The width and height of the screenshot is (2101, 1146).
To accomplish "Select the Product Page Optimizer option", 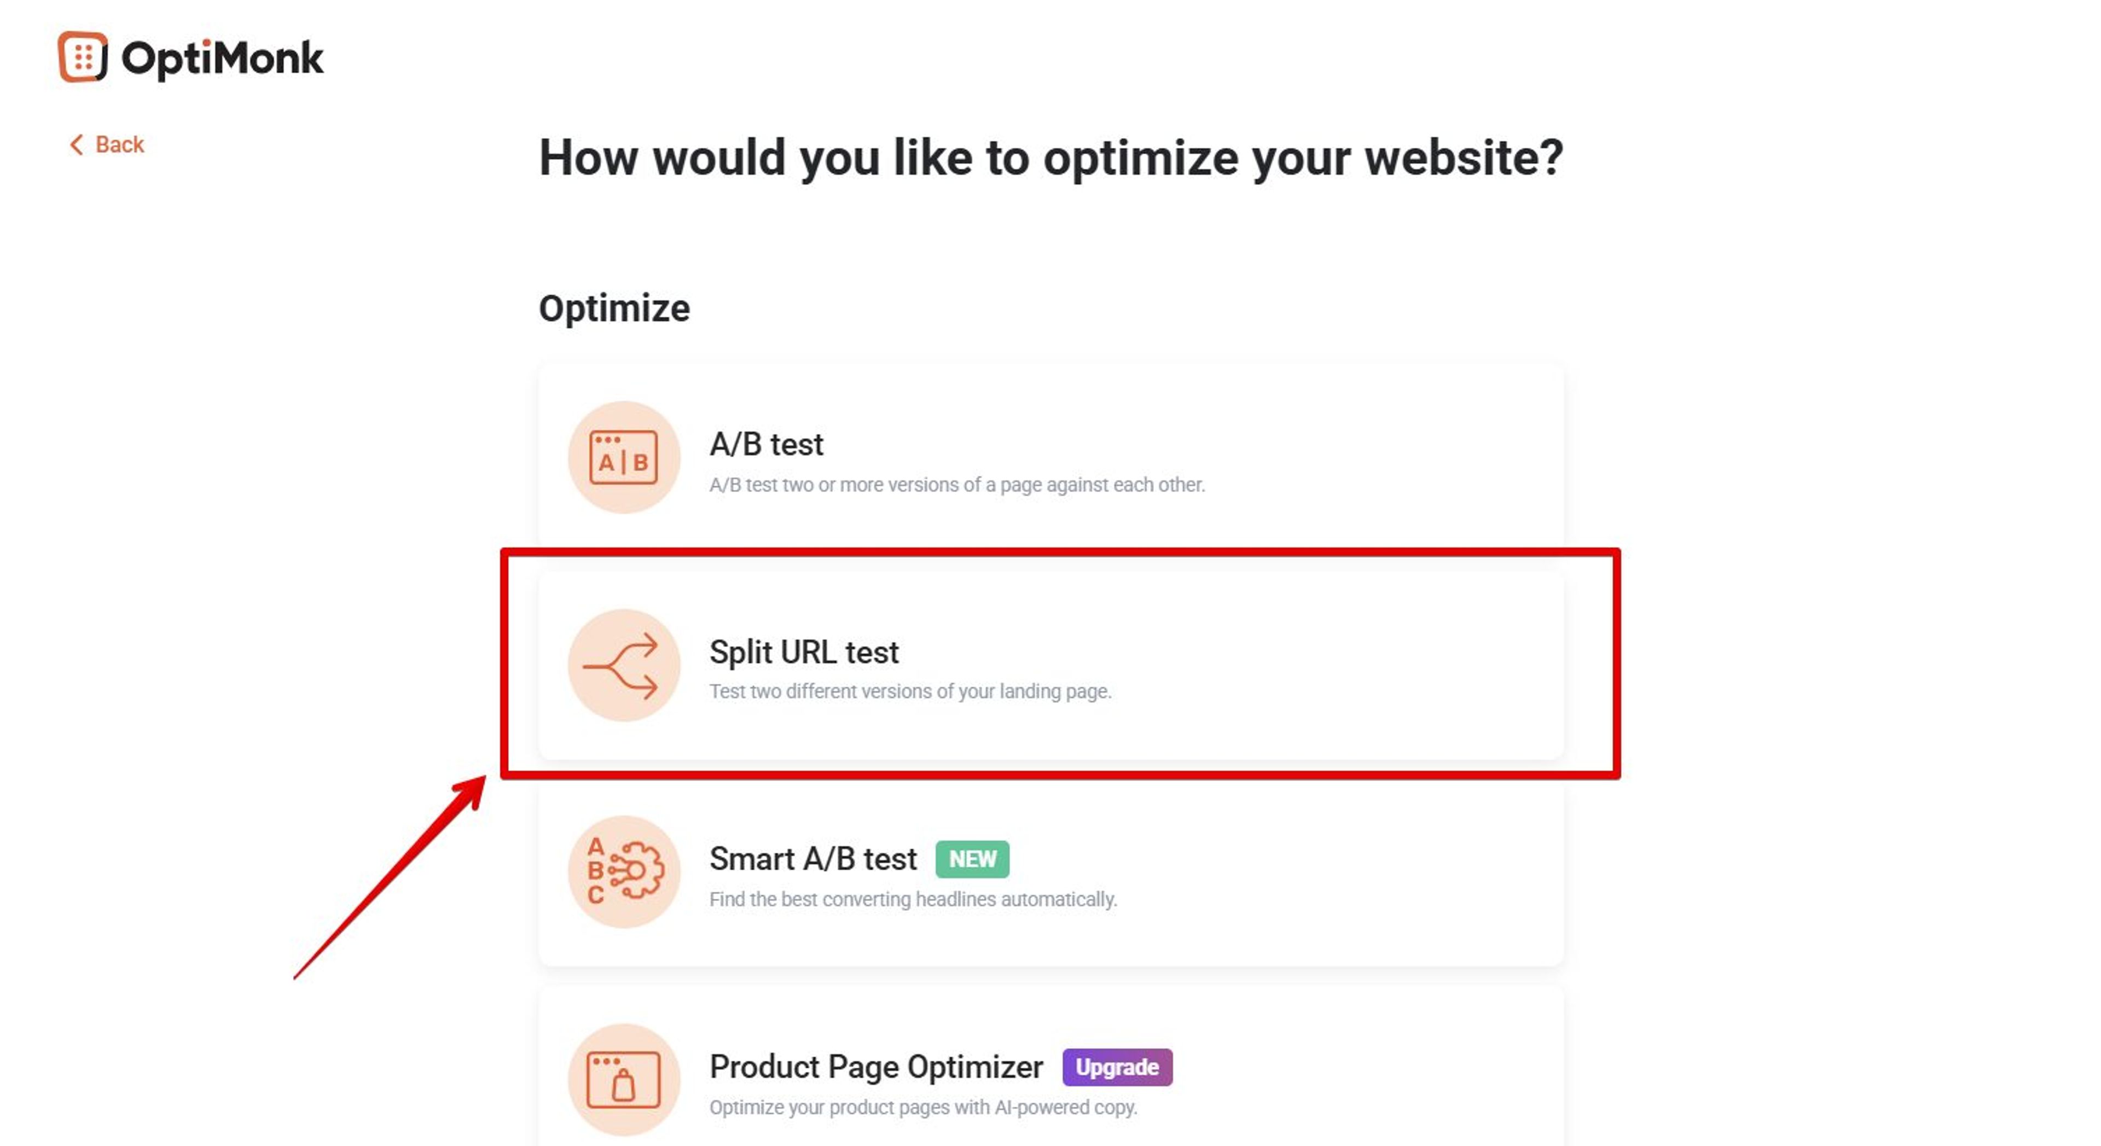I will coord(1052,1081).
